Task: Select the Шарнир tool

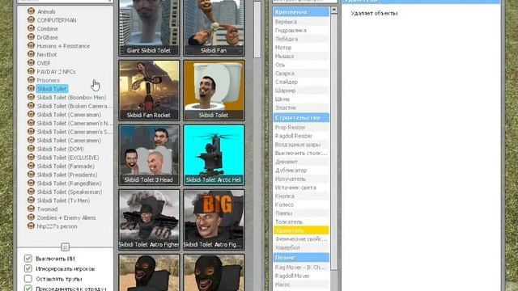Action: [x=301, y=91]
